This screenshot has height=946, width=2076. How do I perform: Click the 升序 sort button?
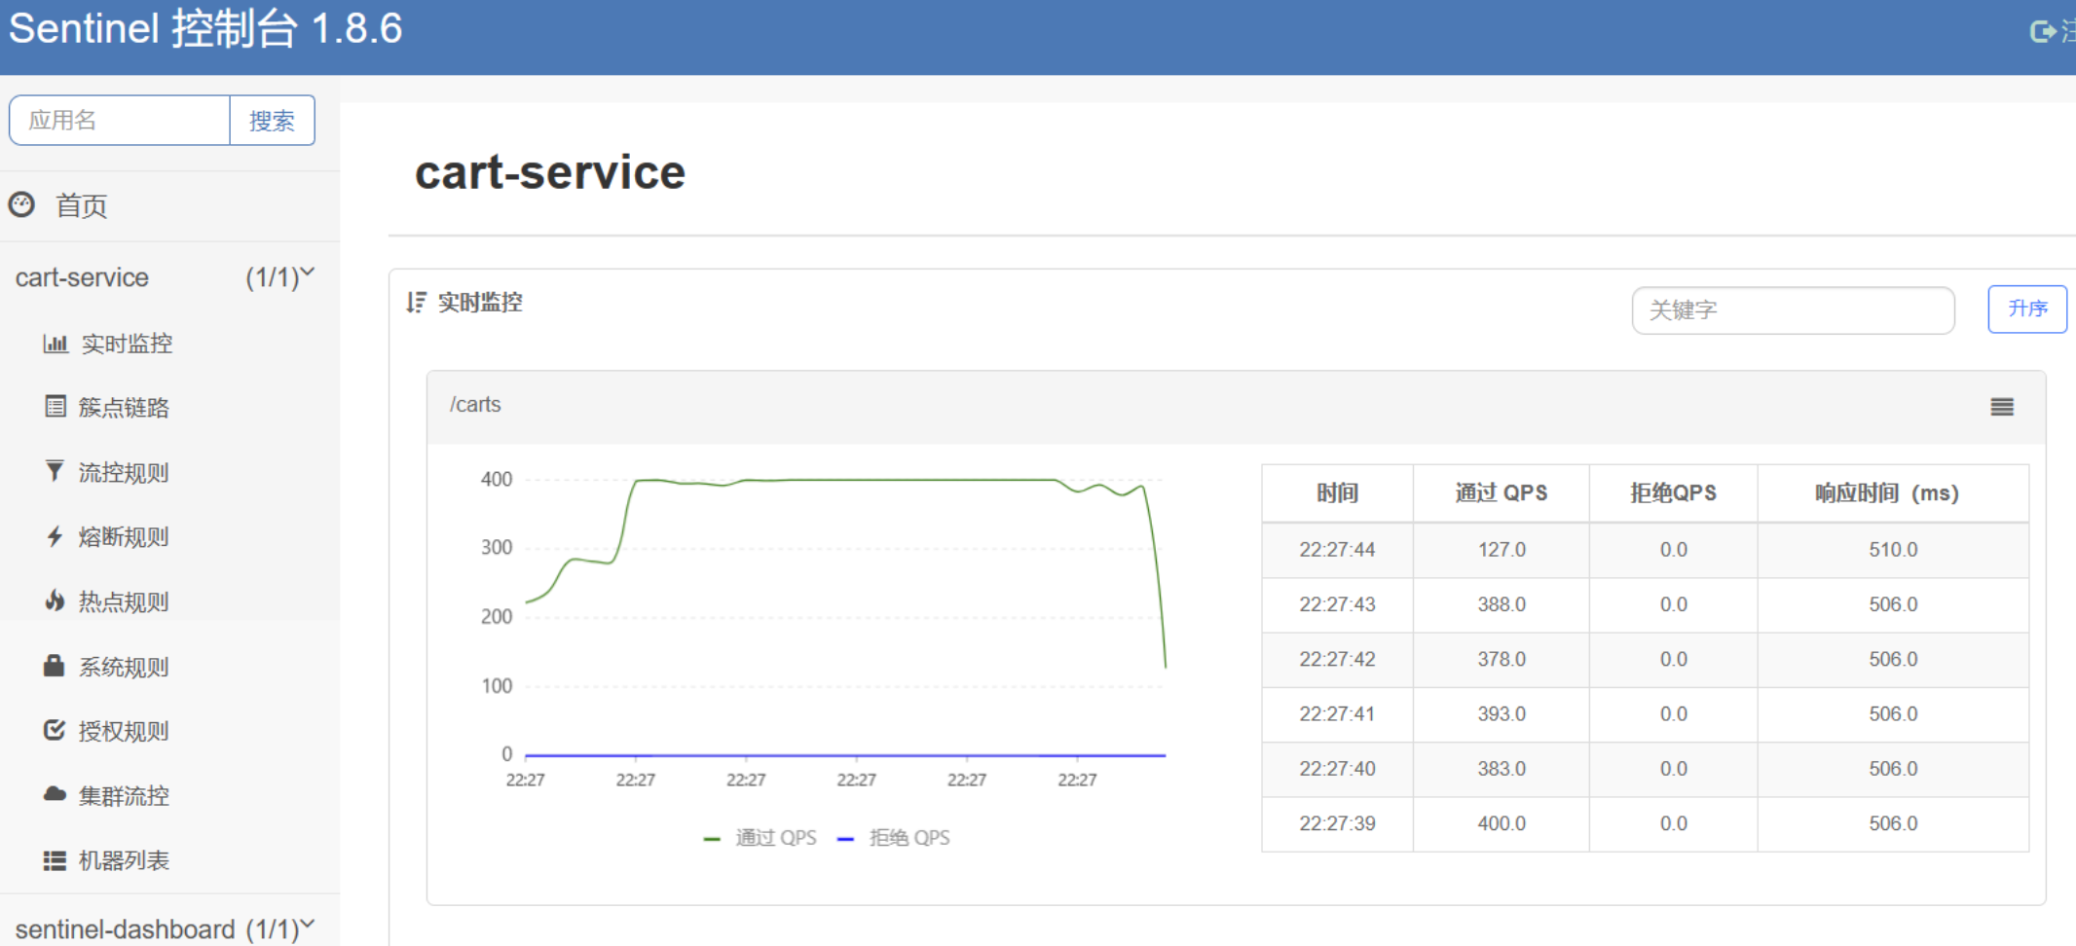[2027, 309]
